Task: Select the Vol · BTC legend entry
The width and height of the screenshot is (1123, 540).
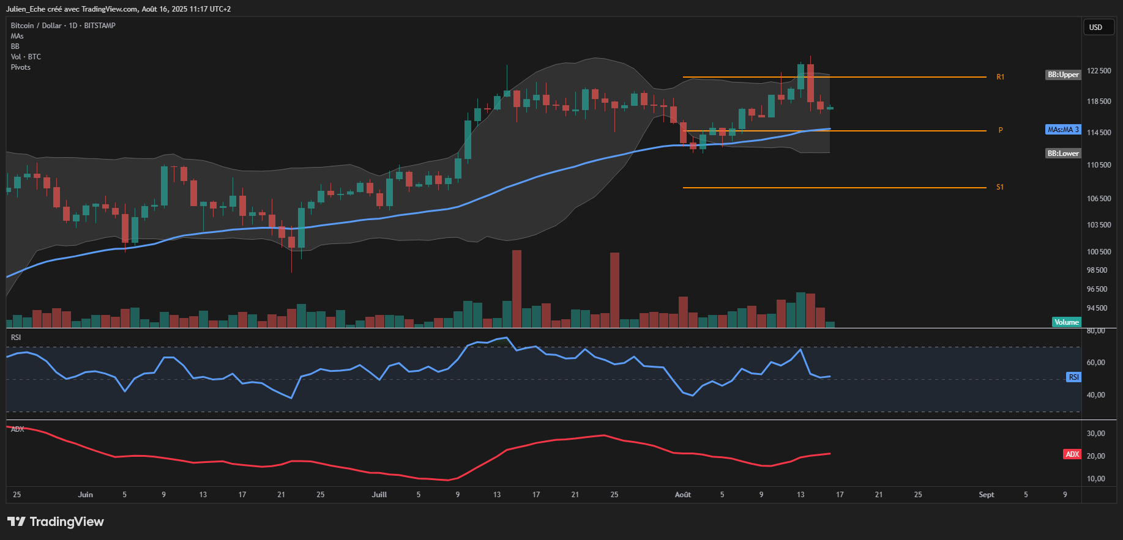Action: coord(26,57)
